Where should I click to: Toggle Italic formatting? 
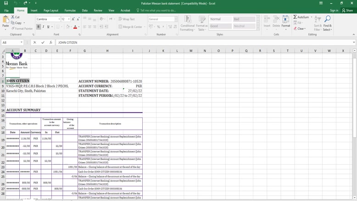click(44, 27)
